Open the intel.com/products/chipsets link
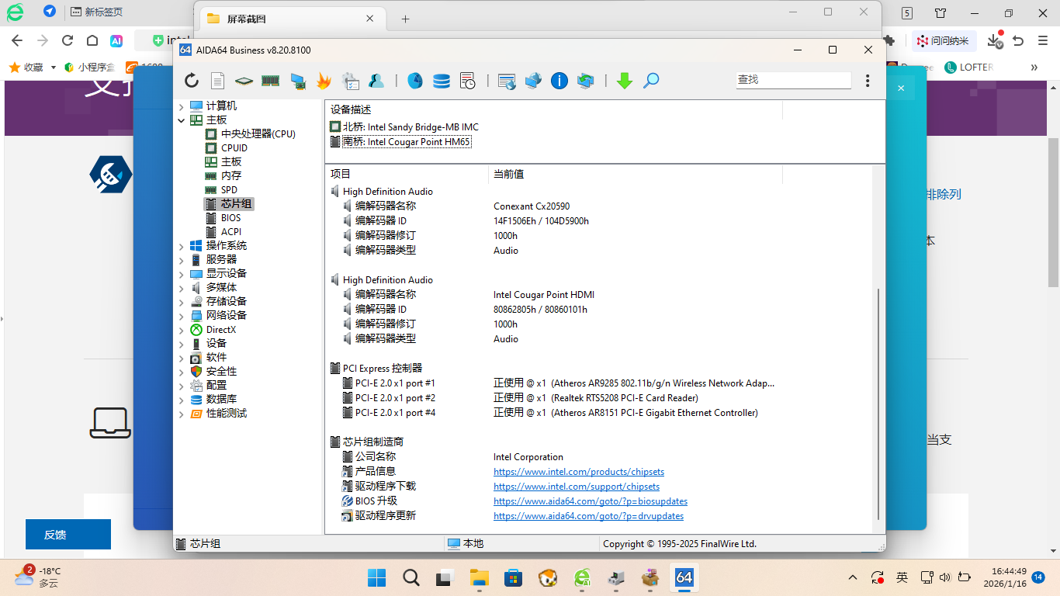Screen dimensions: 1060x596 [x=579, y=472]
